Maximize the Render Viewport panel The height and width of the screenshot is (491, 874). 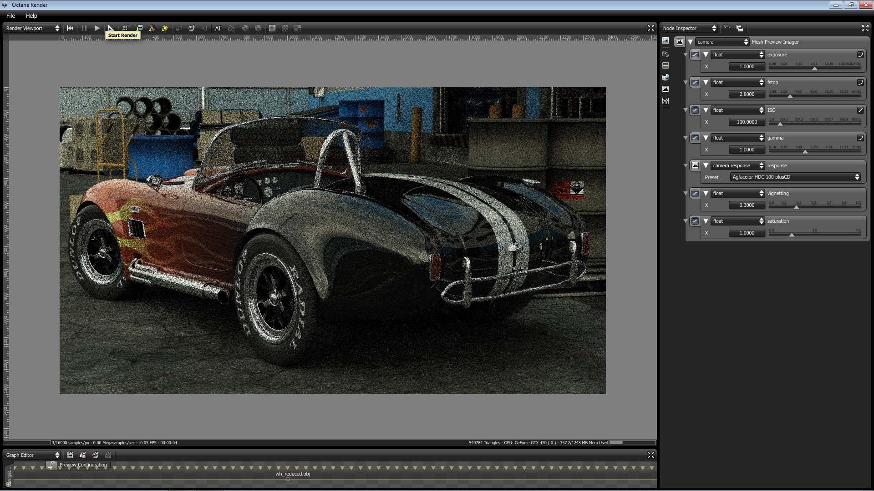click(651, 28)
